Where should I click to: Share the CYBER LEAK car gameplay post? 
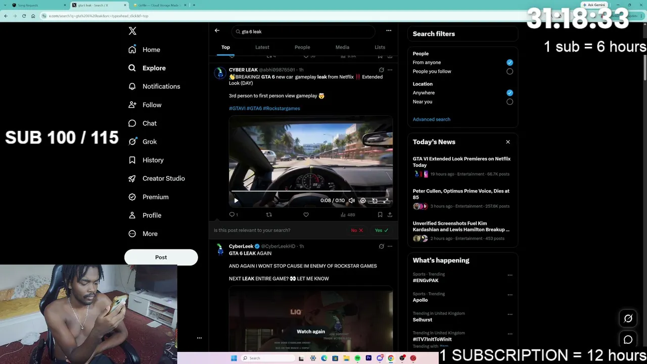point(390,215)
